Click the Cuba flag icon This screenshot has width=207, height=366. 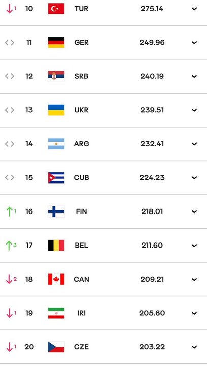point(56,177)
